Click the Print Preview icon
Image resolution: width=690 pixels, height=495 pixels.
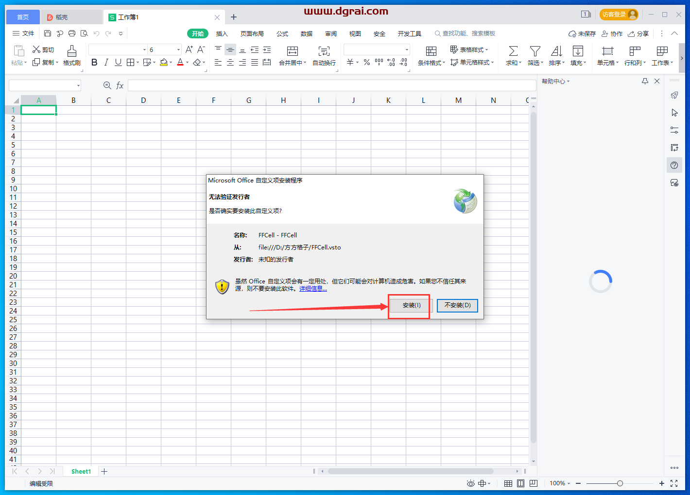84,33
